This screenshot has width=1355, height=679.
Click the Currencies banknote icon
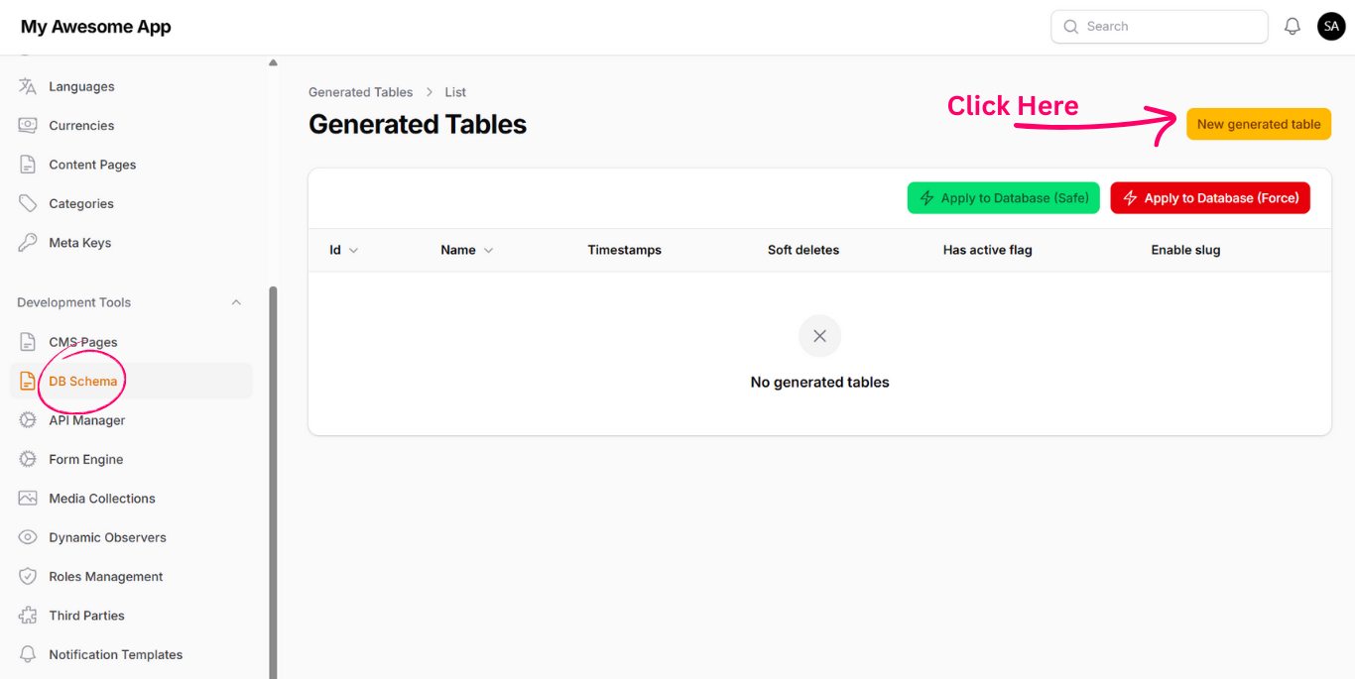(x=28, y=126)
